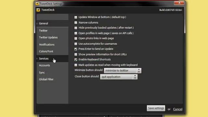Go to Twitter Updates settings

(x=52, y=38)
